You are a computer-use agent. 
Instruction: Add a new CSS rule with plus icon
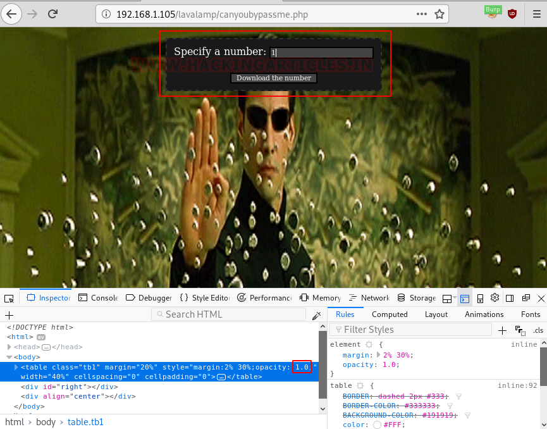[502, 330]
